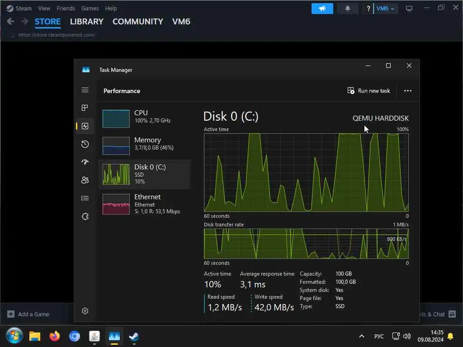Click the Read speed 1,2 MB/s value
Screen dimensions: 463x347
[x=225, y=307]
